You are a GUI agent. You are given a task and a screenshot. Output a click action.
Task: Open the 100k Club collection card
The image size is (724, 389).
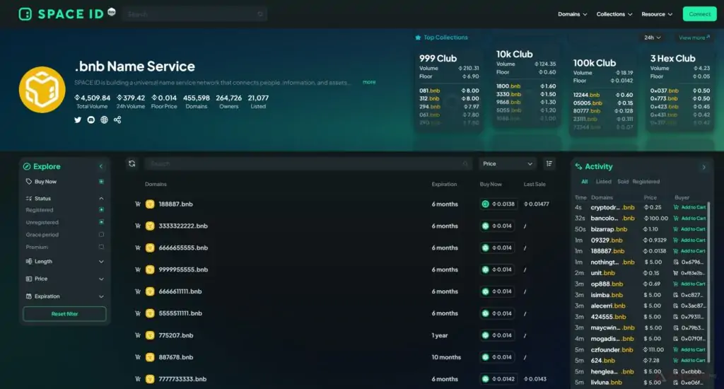point(603,95)
